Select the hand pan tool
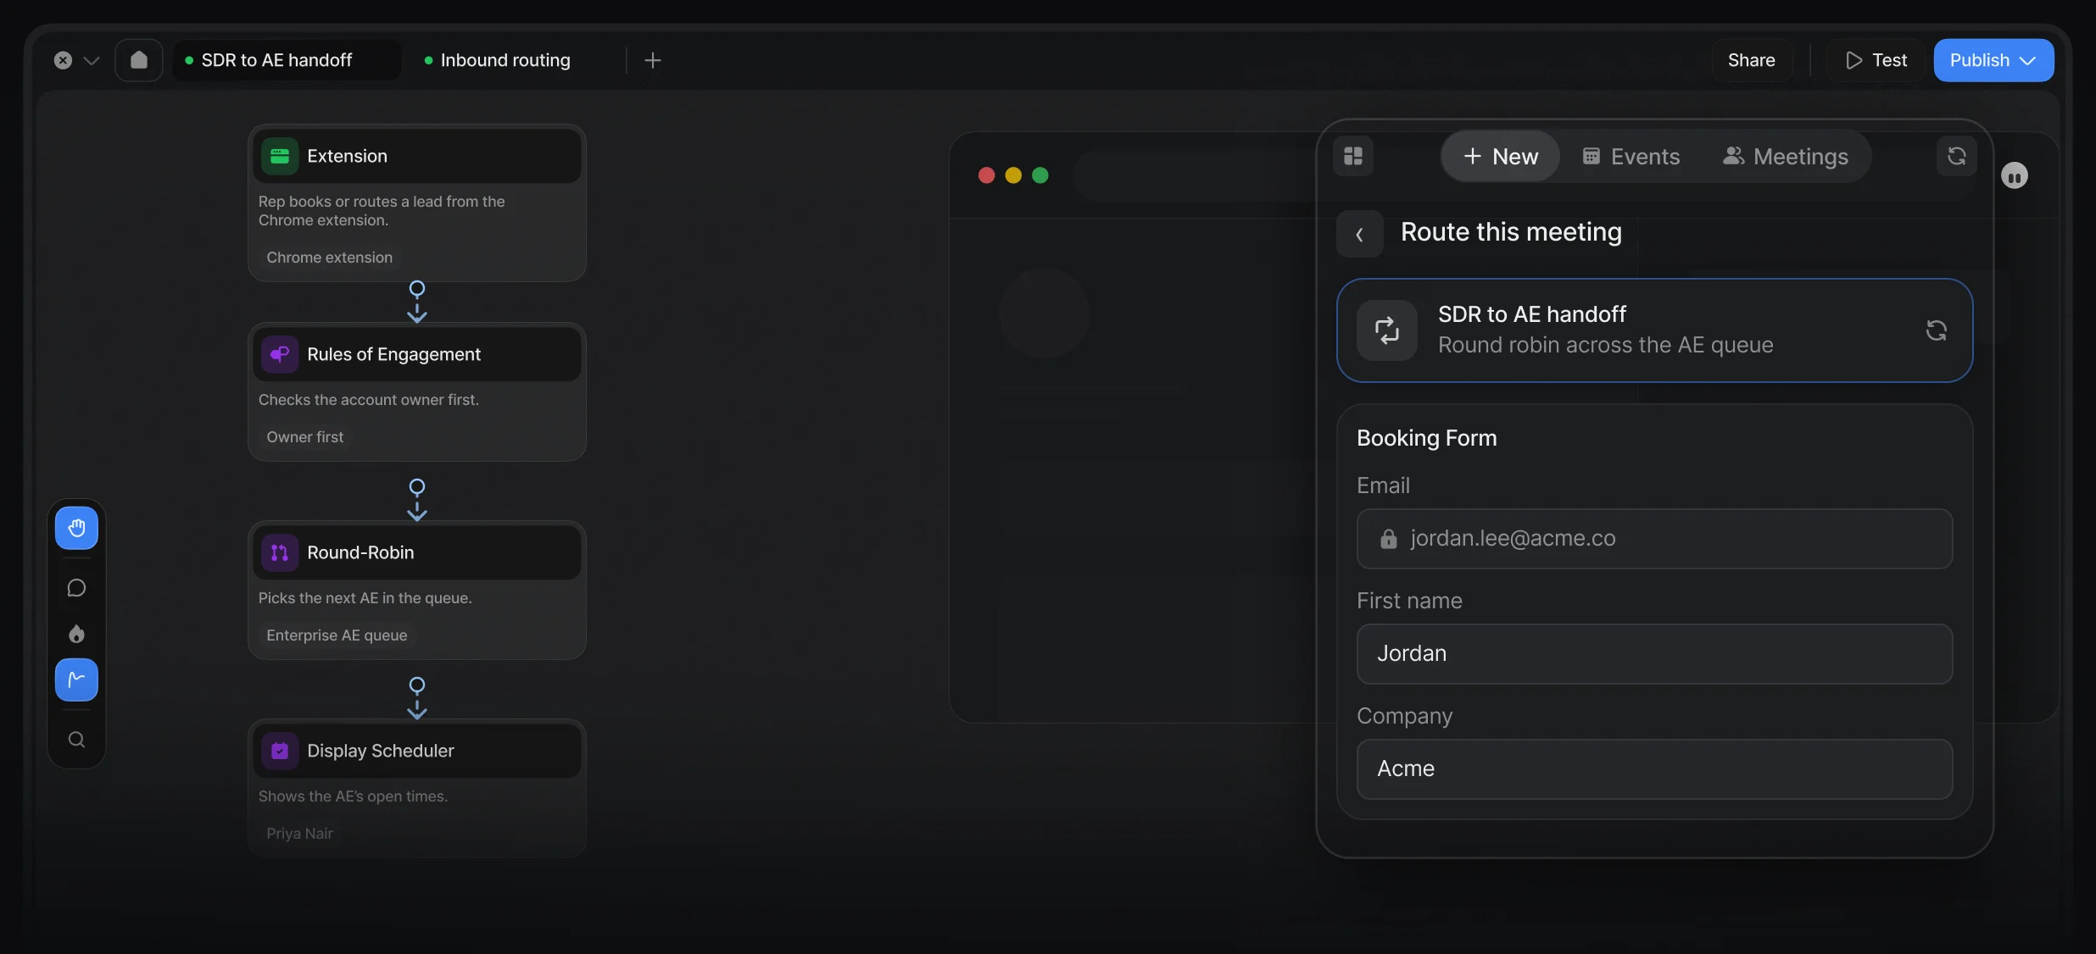Viewport: 2096px width, 954px height. point(76,528)
